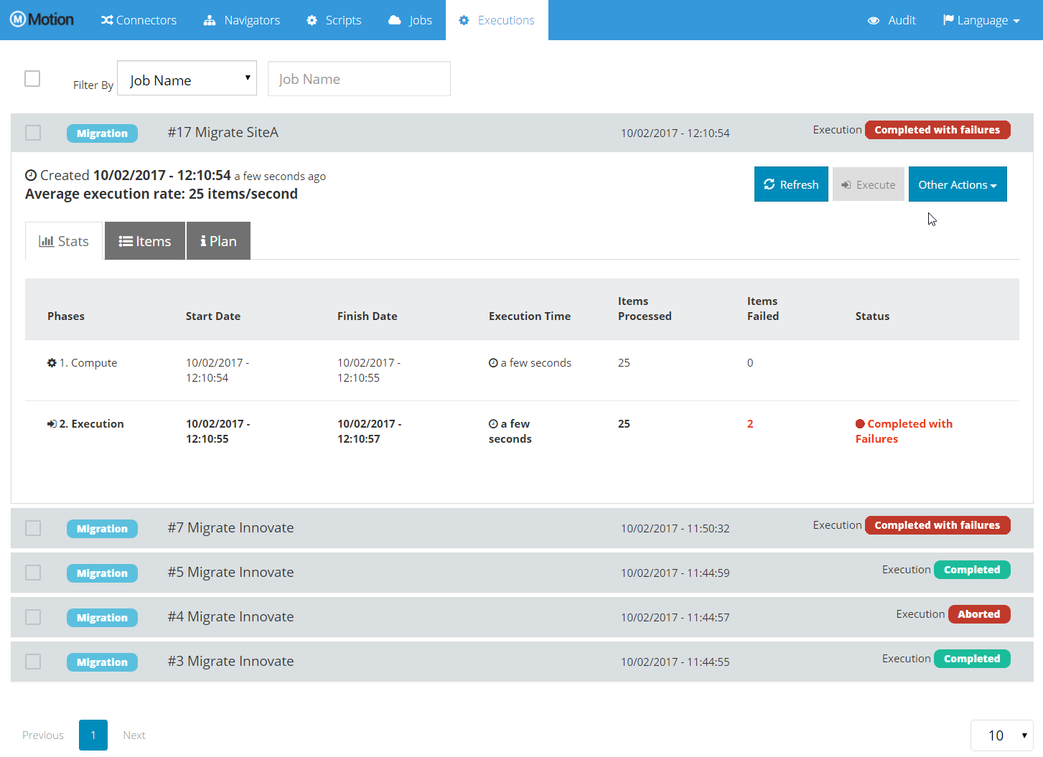Viewport: 1043px width, 757px height.
Task: Check the #3 Migrate Innovate checkbox
Action: (33, 662)
